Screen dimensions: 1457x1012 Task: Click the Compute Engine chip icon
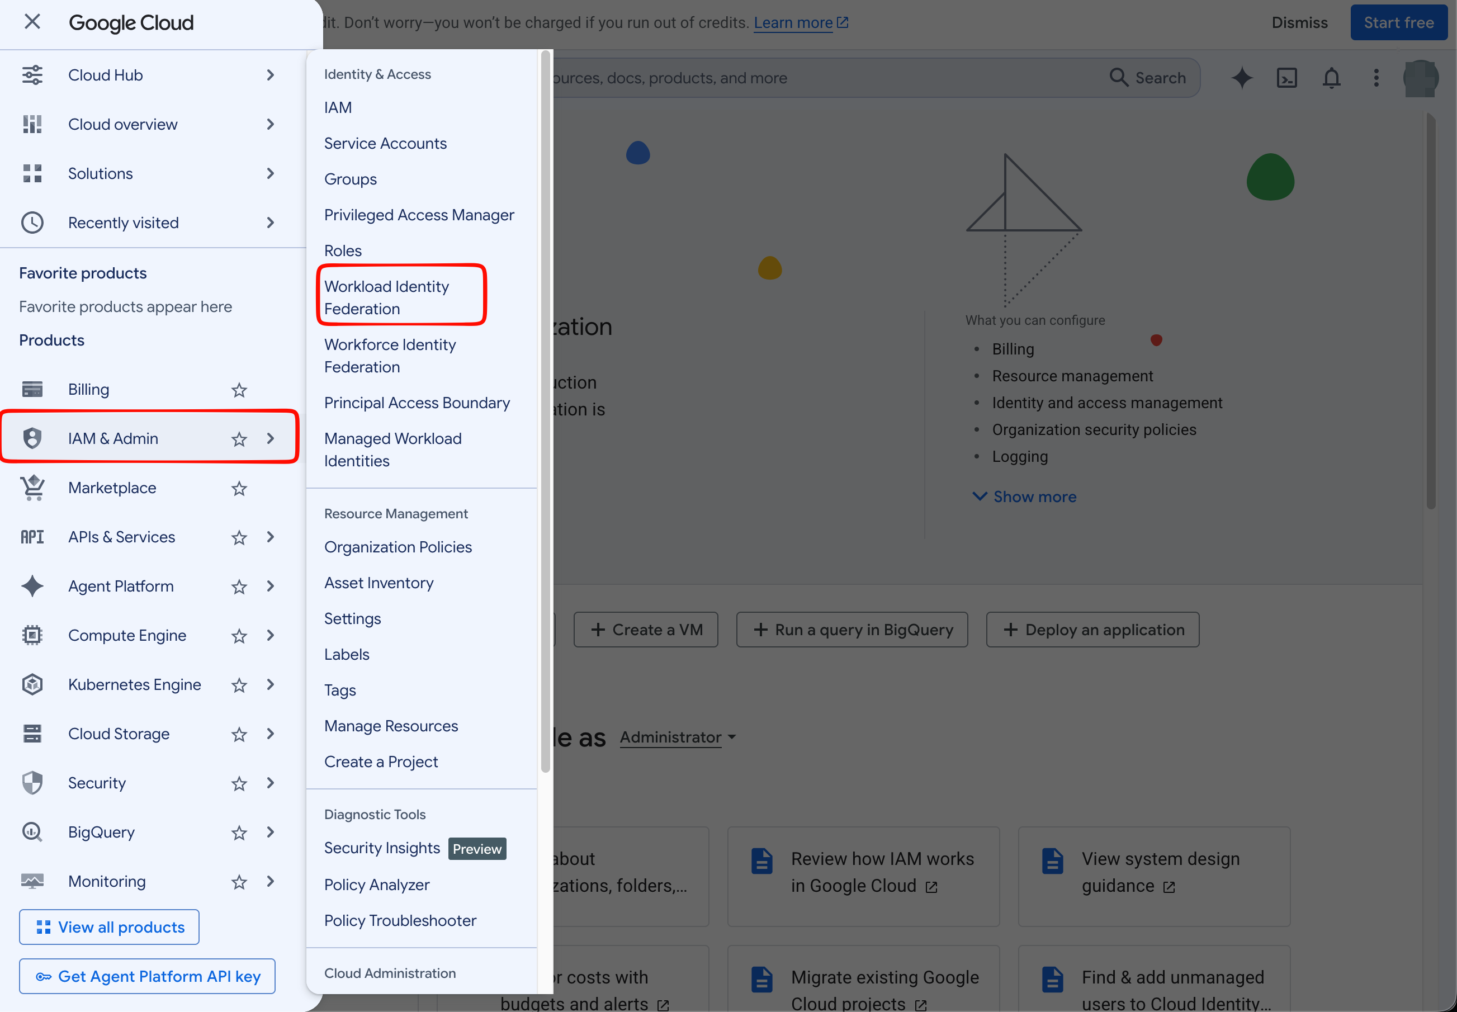[32, 635]
